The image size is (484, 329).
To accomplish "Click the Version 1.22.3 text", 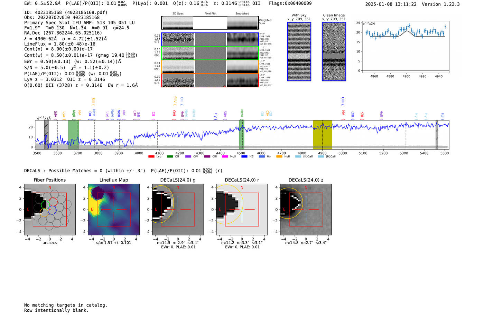I will (441, 4).
